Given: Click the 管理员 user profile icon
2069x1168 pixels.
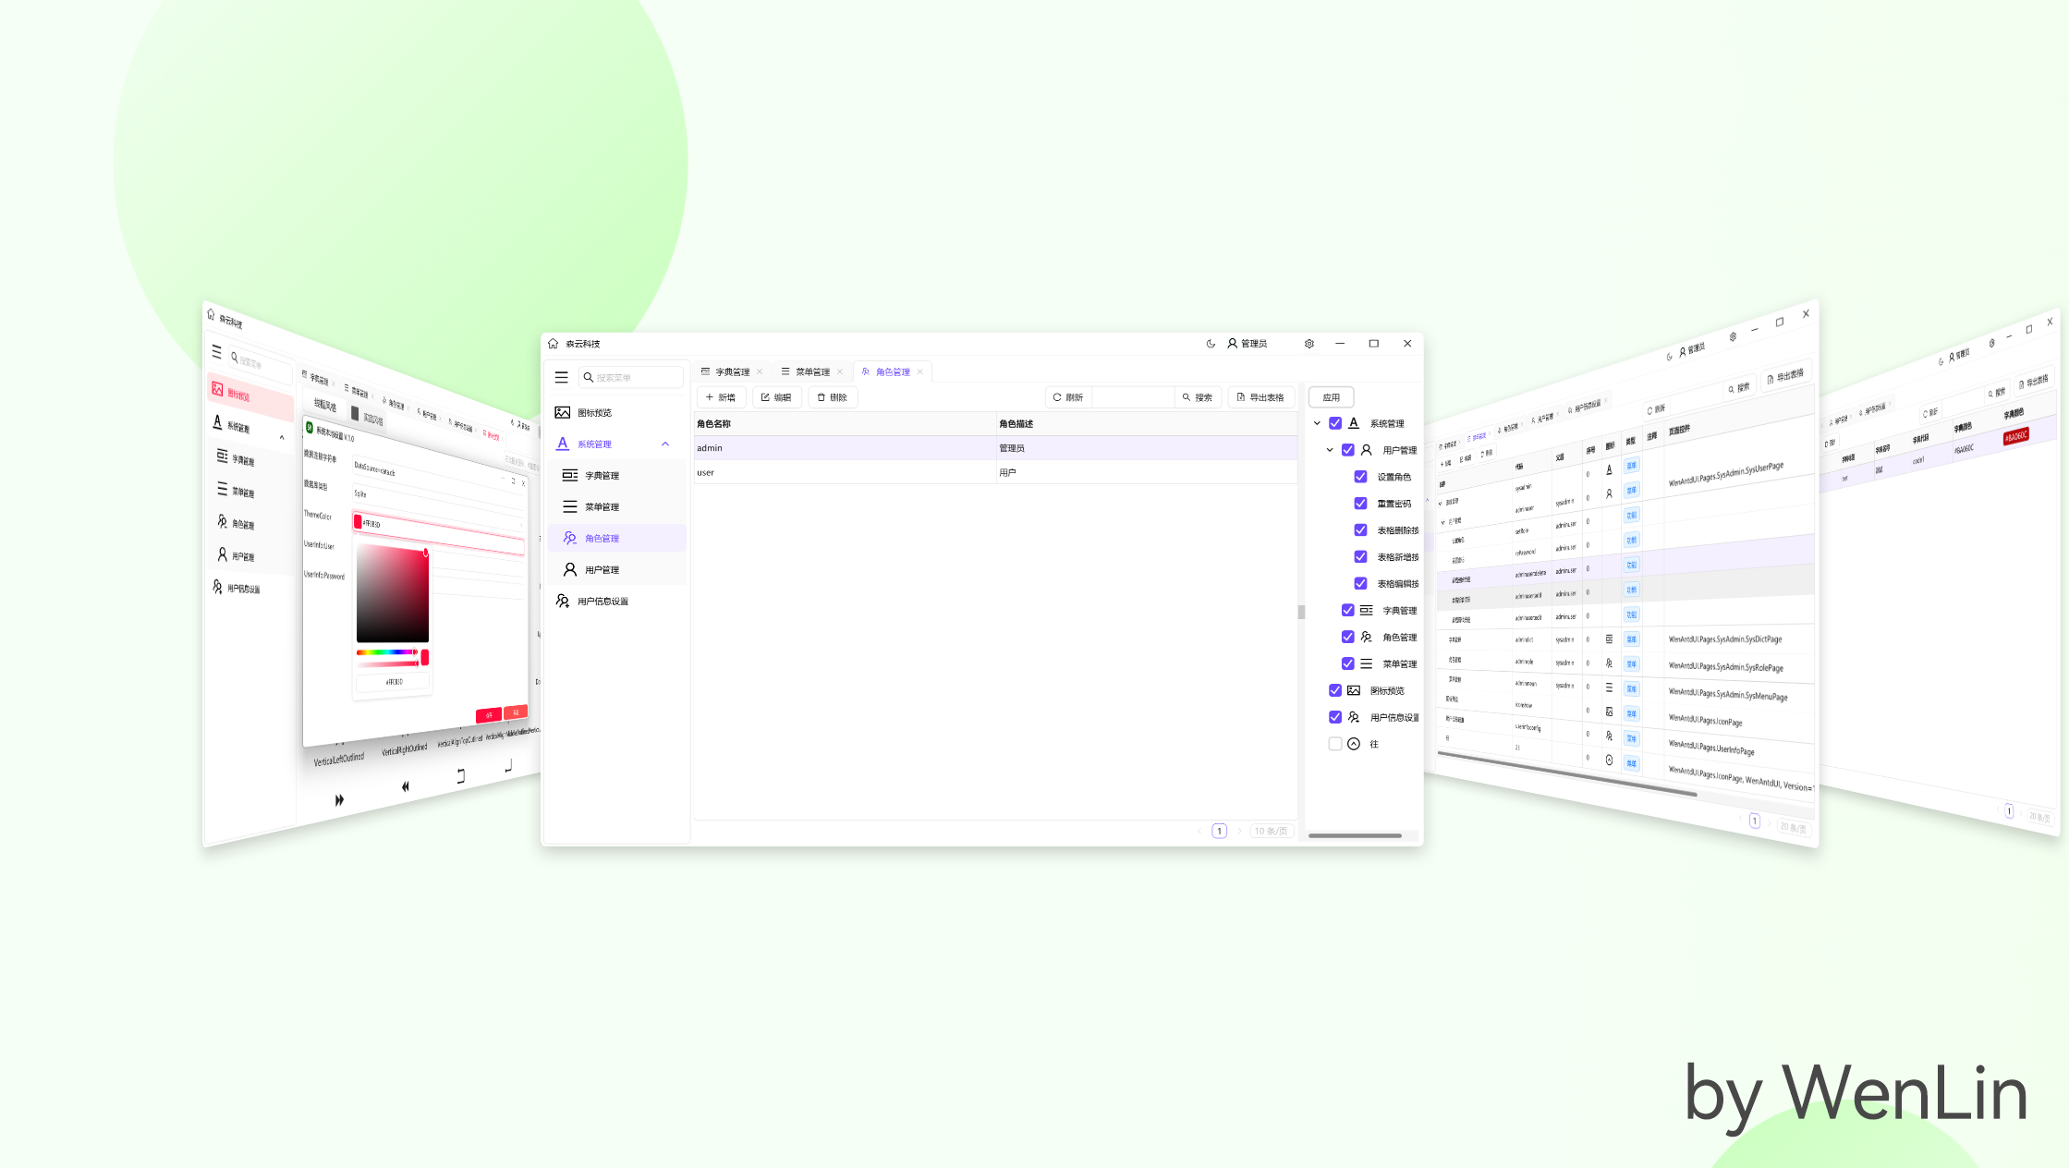Looking at the screenshot, I should click(1232, 343).
